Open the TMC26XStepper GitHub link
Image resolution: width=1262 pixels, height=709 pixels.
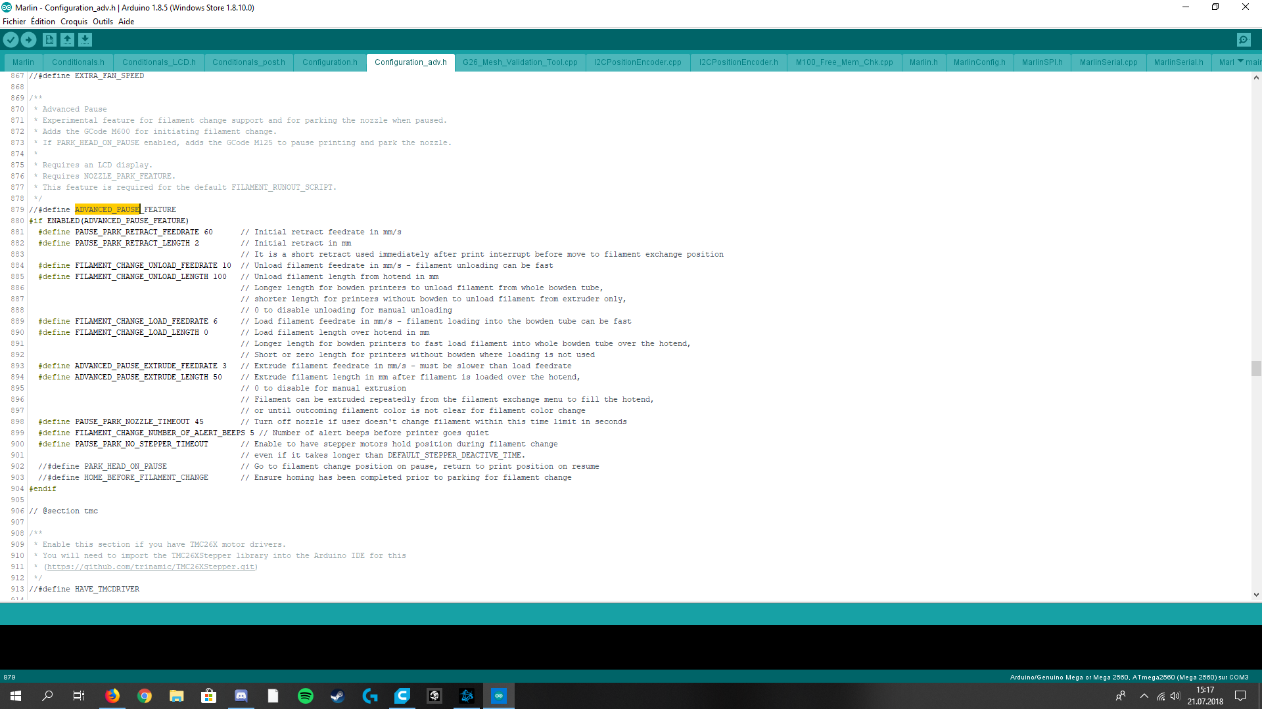151,567
